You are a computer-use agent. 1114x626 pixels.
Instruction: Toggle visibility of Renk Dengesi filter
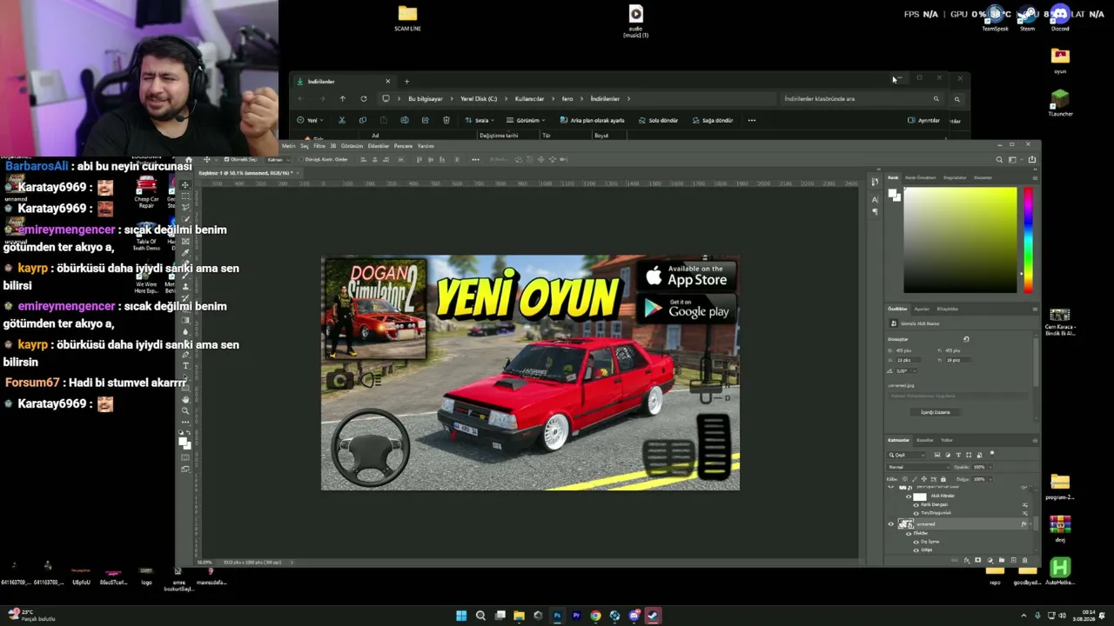coord(916,505)
